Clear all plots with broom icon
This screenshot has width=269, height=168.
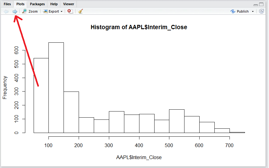pos(81,11)
